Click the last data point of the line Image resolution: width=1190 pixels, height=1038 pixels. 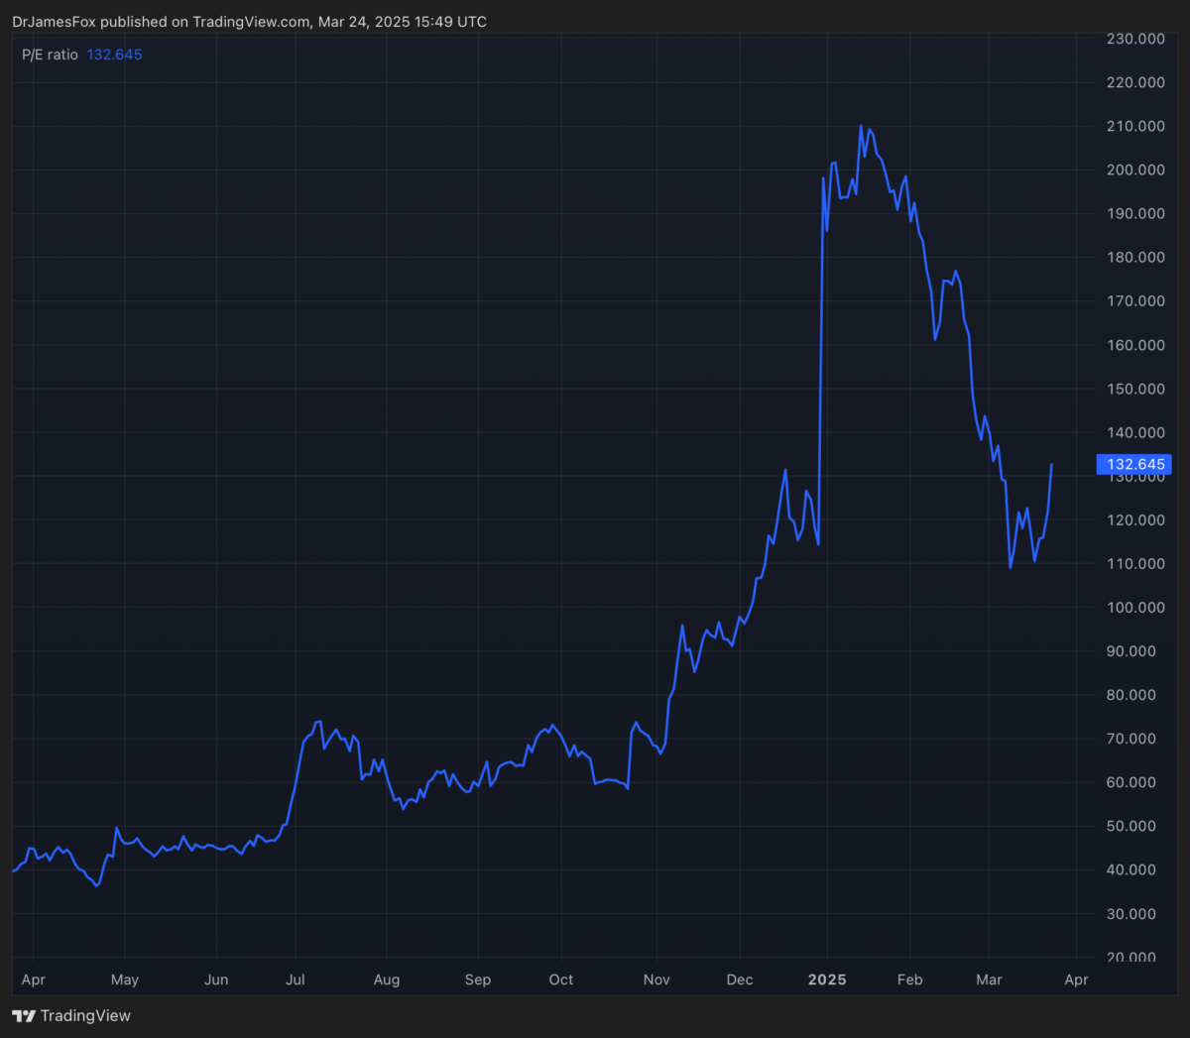pos(1051,465)
